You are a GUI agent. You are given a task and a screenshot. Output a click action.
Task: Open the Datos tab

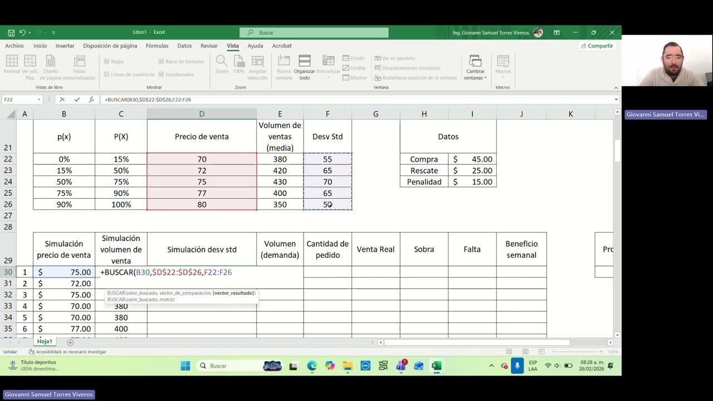(184, 46)
